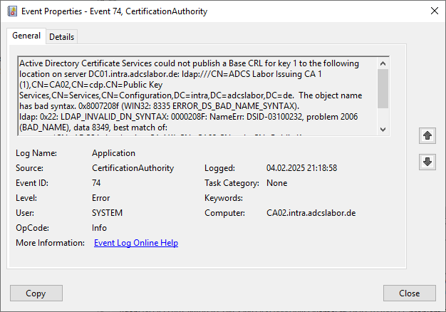Click the Log Name value Application

(115, 153)
